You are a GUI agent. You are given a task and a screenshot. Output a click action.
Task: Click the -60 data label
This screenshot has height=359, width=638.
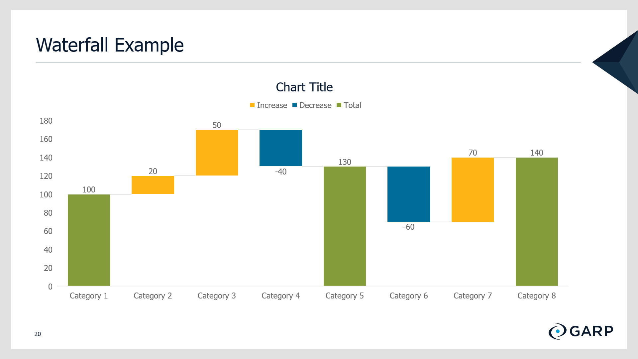pyautogui.click(x=409, y=227)
